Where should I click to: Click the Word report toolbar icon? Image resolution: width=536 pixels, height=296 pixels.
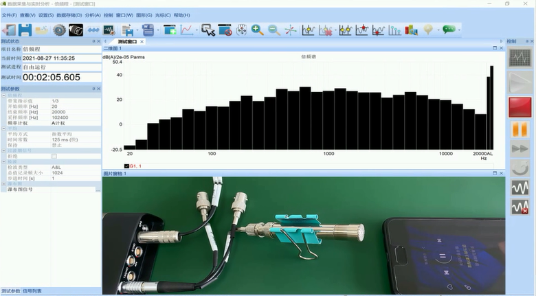pyautogui.click(x=148, y=30)
